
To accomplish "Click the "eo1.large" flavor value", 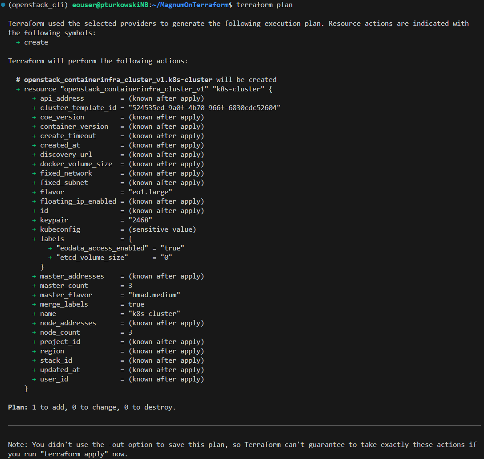I will click(x=150, y=192).
